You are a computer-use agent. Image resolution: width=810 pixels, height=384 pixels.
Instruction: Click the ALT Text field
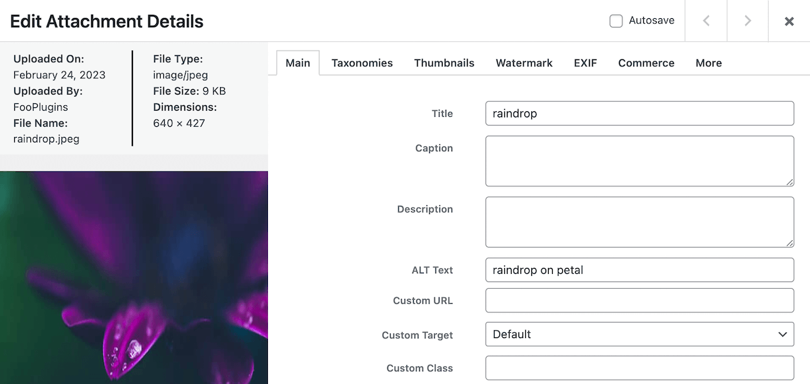pos(639,270)
